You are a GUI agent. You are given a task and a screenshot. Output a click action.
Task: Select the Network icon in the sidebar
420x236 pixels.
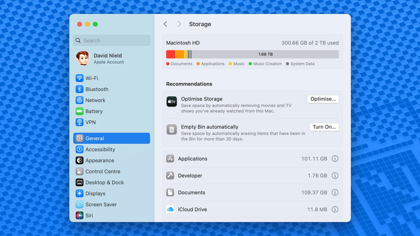pos(79,100)
